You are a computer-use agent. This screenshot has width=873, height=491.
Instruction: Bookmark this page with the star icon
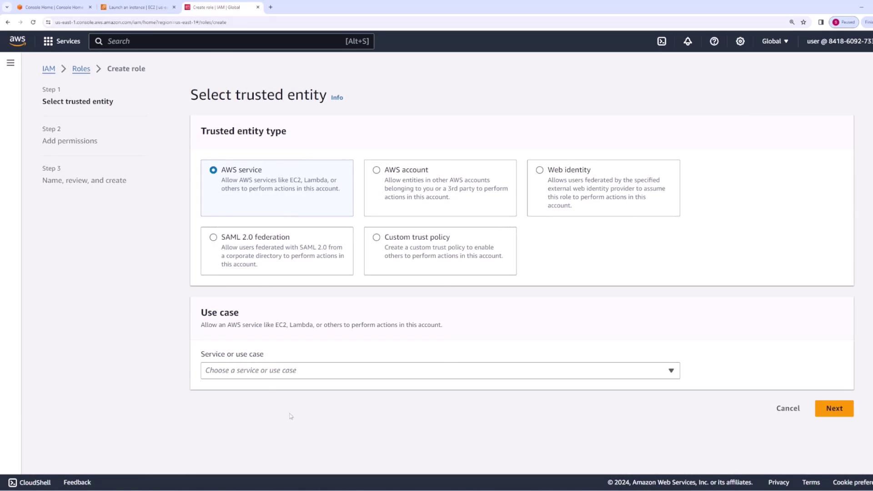(x=803, y=22)
